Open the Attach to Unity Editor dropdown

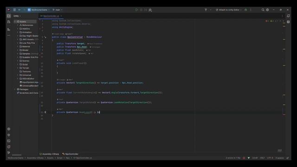coord(229,10)
